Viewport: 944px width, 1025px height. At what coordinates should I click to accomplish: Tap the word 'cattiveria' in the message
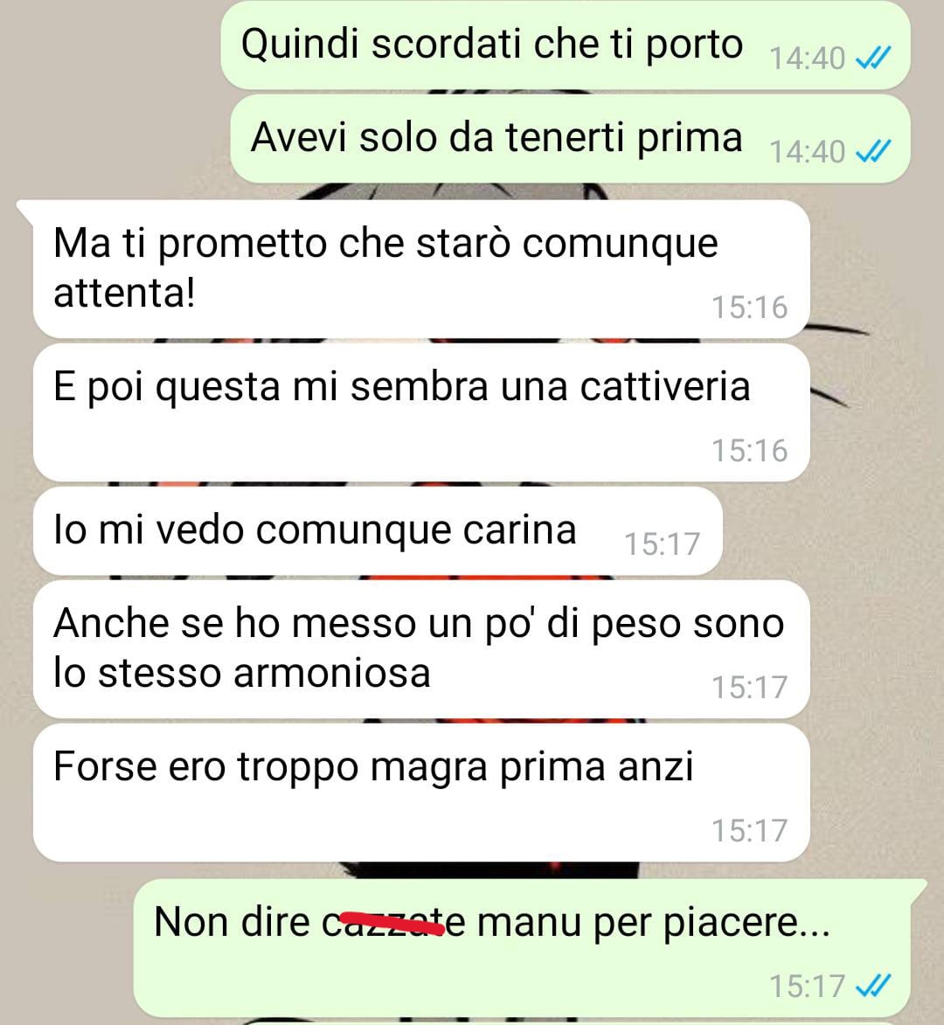(665, 385)
